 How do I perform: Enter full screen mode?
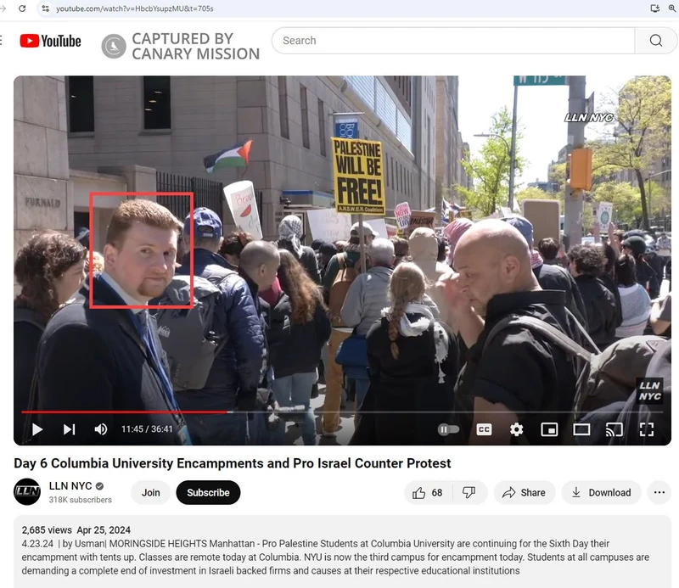646,429
